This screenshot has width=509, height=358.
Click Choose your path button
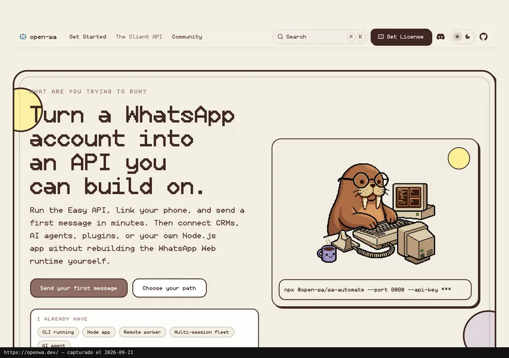(x=169, y=288)
